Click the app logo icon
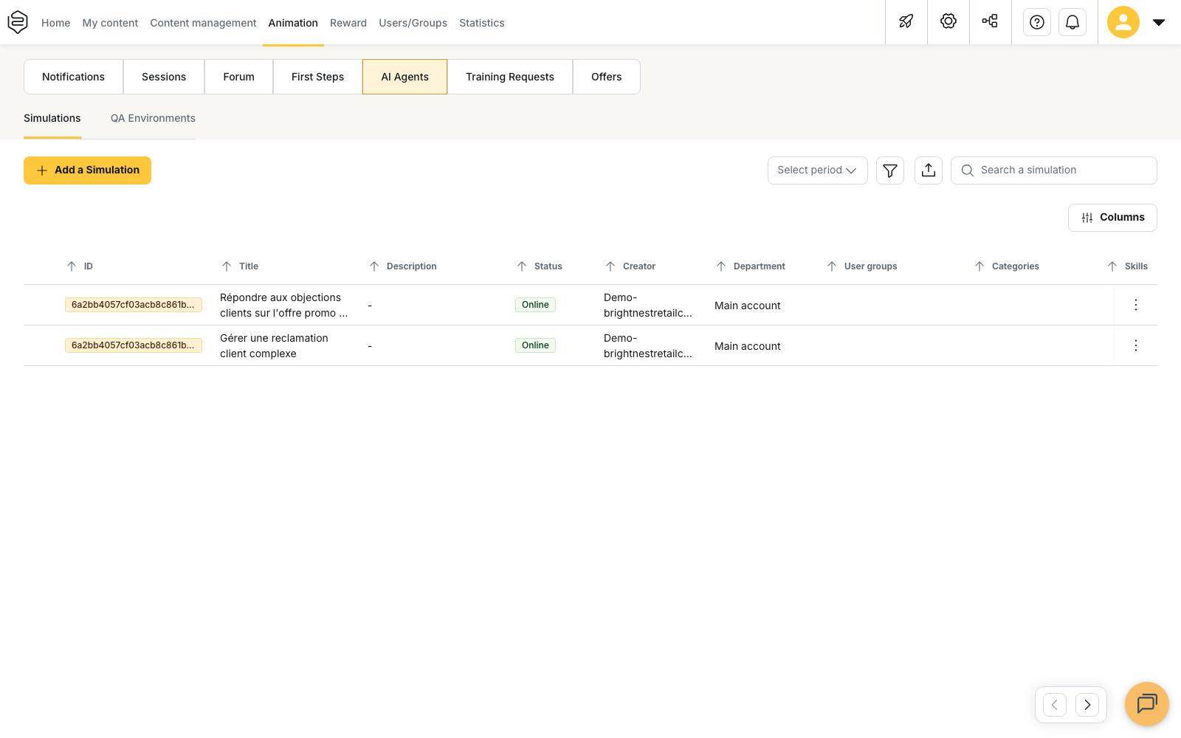The width and height of the screenshot is (1181, 738). [x=18, y=22]
